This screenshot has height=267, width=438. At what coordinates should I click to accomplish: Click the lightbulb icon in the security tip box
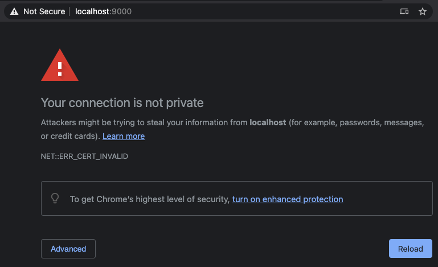(x=55, y=198)
